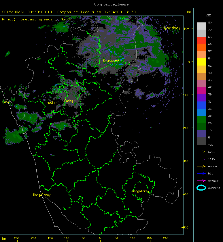Click the 80 dBZ scale value
The image size is (223, 242).
coord(210,22)
